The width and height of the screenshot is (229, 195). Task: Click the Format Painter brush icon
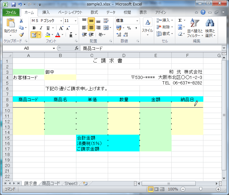click(21, 35)
